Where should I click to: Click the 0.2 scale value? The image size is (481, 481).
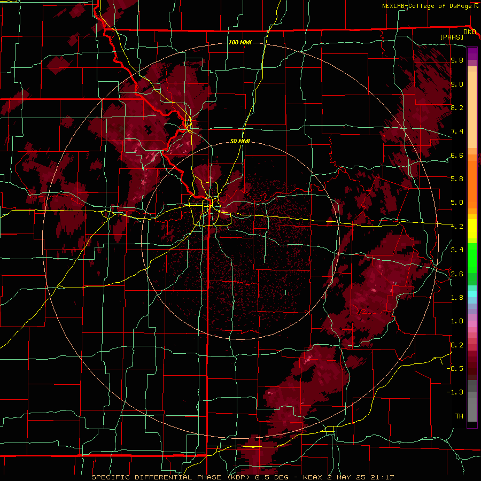click(x=457, y=345)
